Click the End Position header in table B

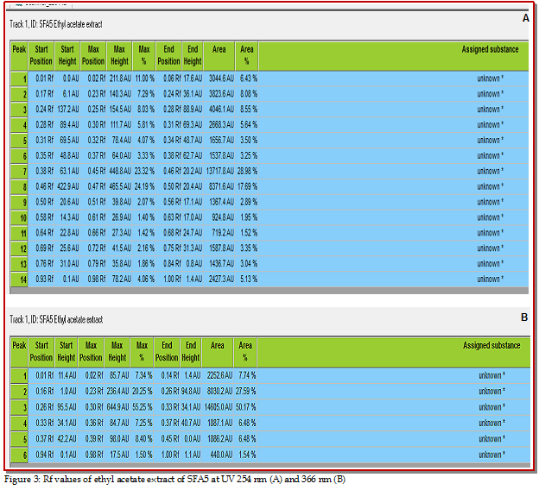(167, 351)
